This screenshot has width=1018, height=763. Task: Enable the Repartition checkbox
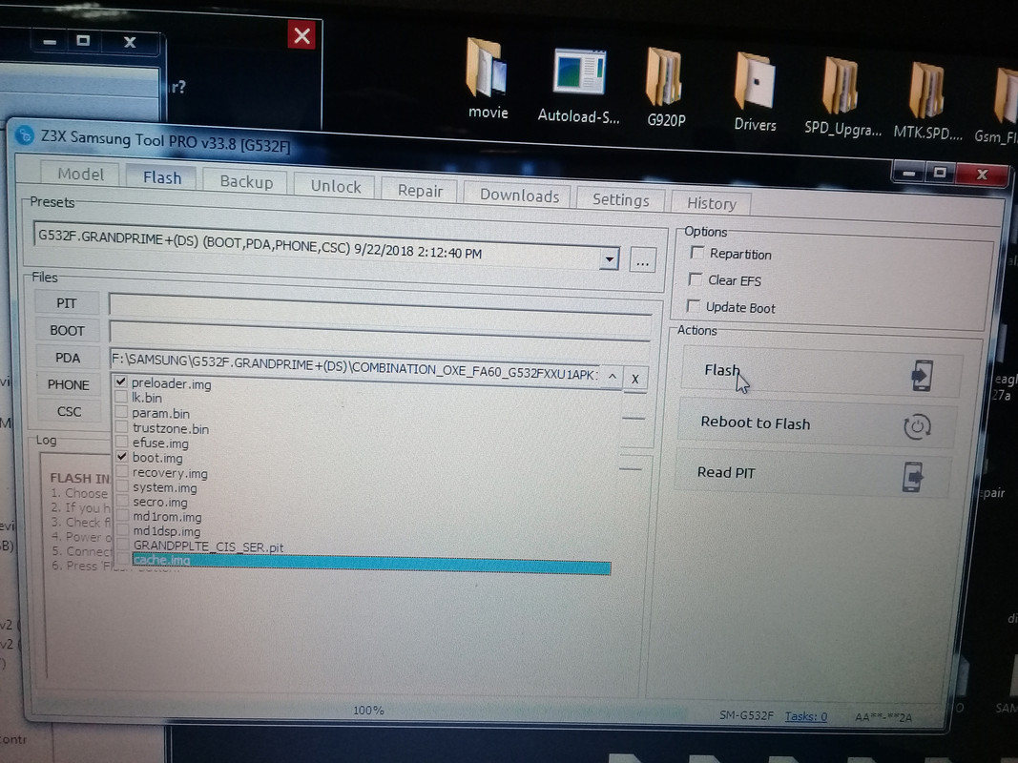click(697, 253)
